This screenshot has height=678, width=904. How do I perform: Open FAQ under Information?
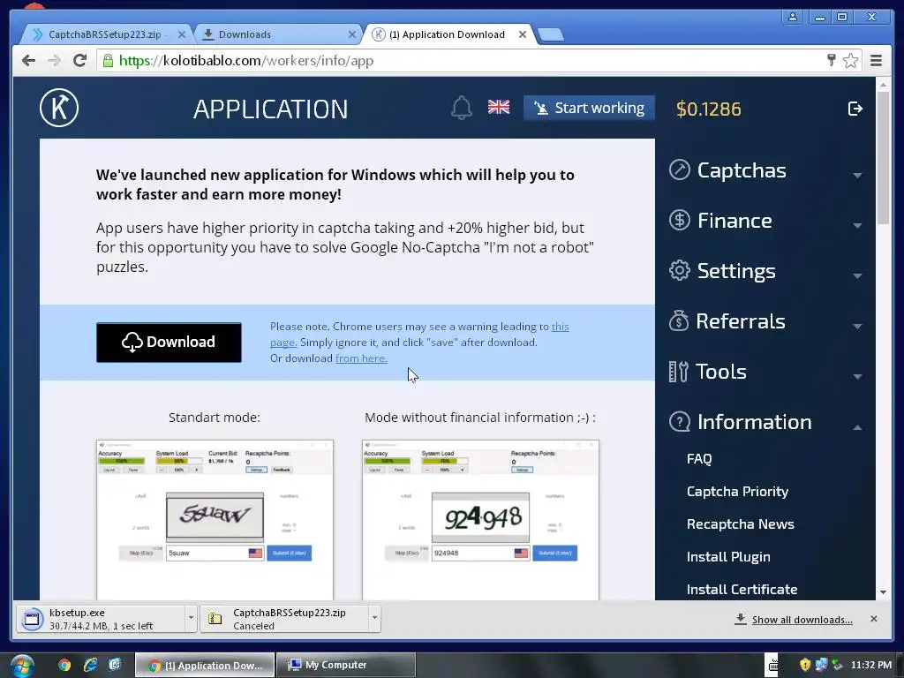click(x=699, y=458)
